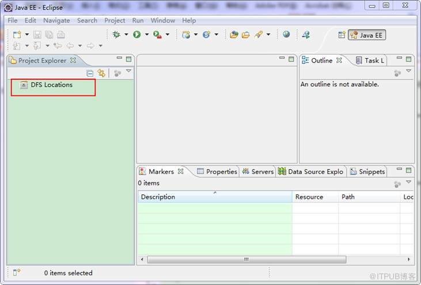
Task: Minimize the Project Explorer panel
Action: [x=119, y=58]
